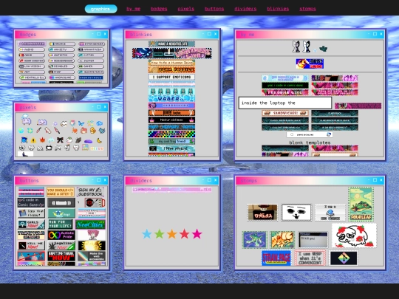This screenshot has width=399, height=299.
Task: Select the 'my cool frog friend' blinkie
Action: (x=171, y=141)
